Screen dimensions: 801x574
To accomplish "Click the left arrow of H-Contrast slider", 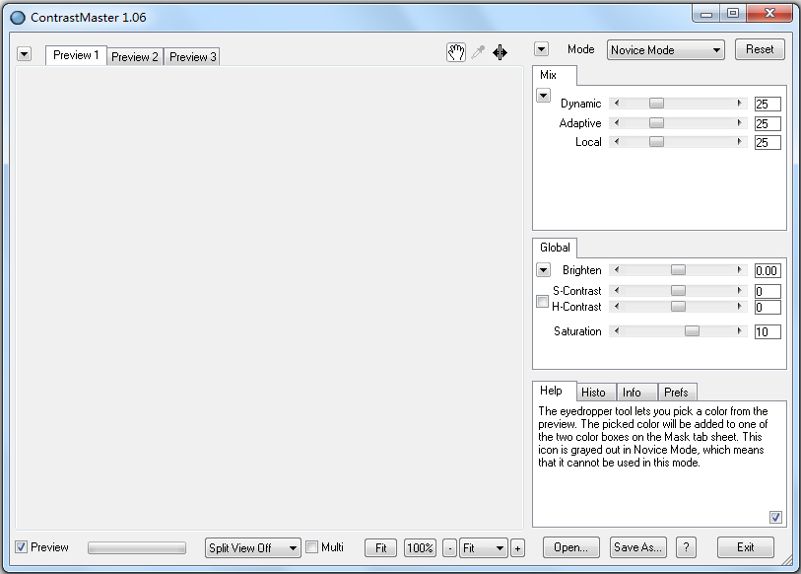I will [x=617, y=307].
